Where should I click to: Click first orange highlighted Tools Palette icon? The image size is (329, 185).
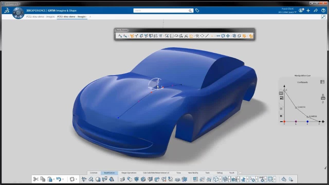132,36
